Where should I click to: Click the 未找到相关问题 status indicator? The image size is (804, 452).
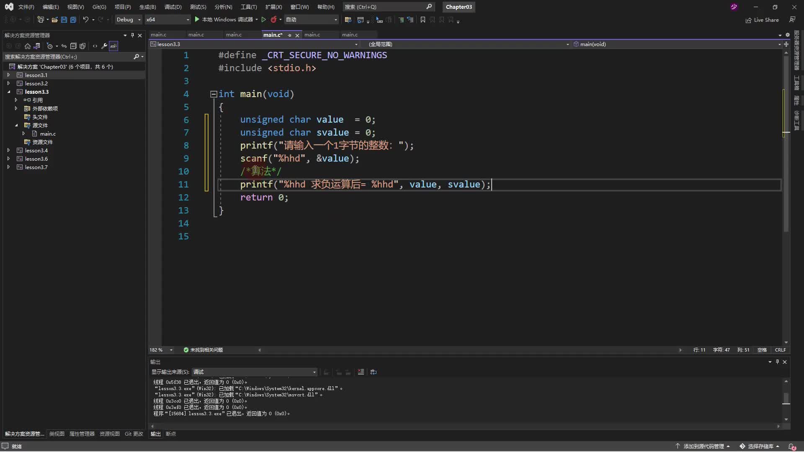click(x=203, y=350)
